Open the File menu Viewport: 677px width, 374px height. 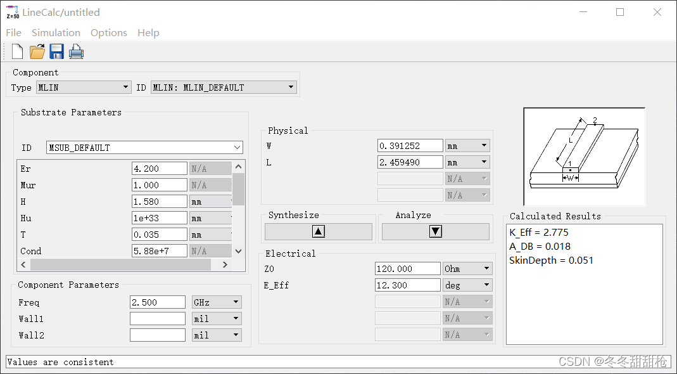[13, 33]
